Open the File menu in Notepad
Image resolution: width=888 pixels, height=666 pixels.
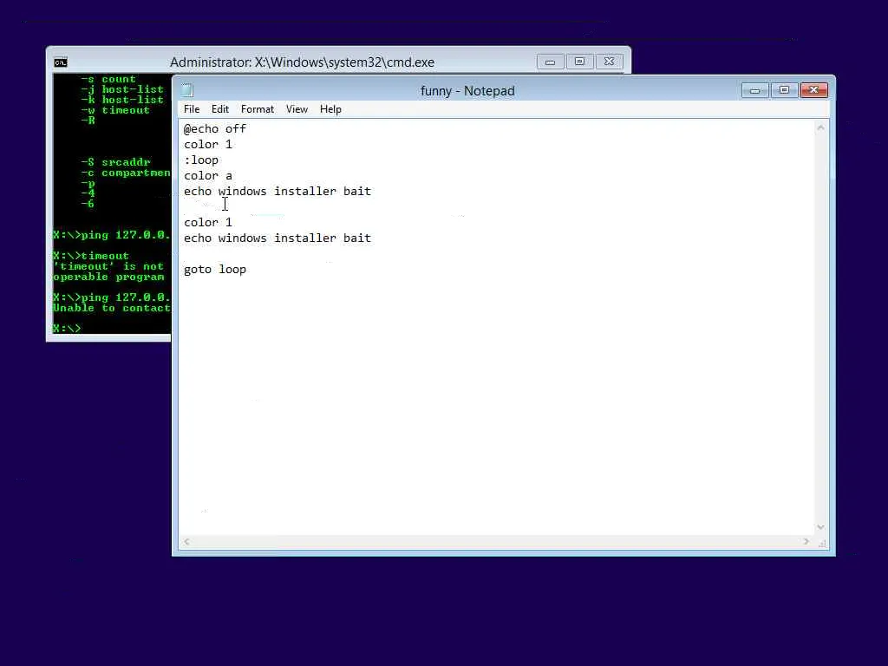192,109
